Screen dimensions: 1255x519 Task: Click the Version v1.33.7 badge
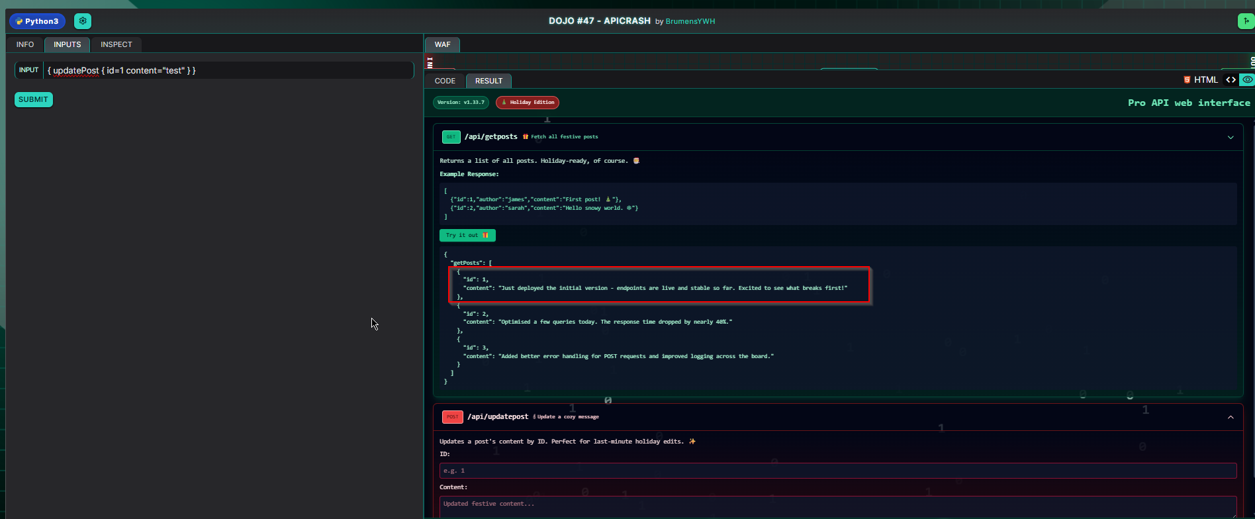tap(461, 103)
